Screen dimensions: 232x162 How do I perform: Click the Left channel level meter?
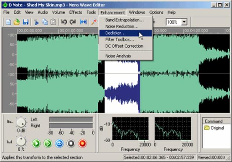[71, 119]
